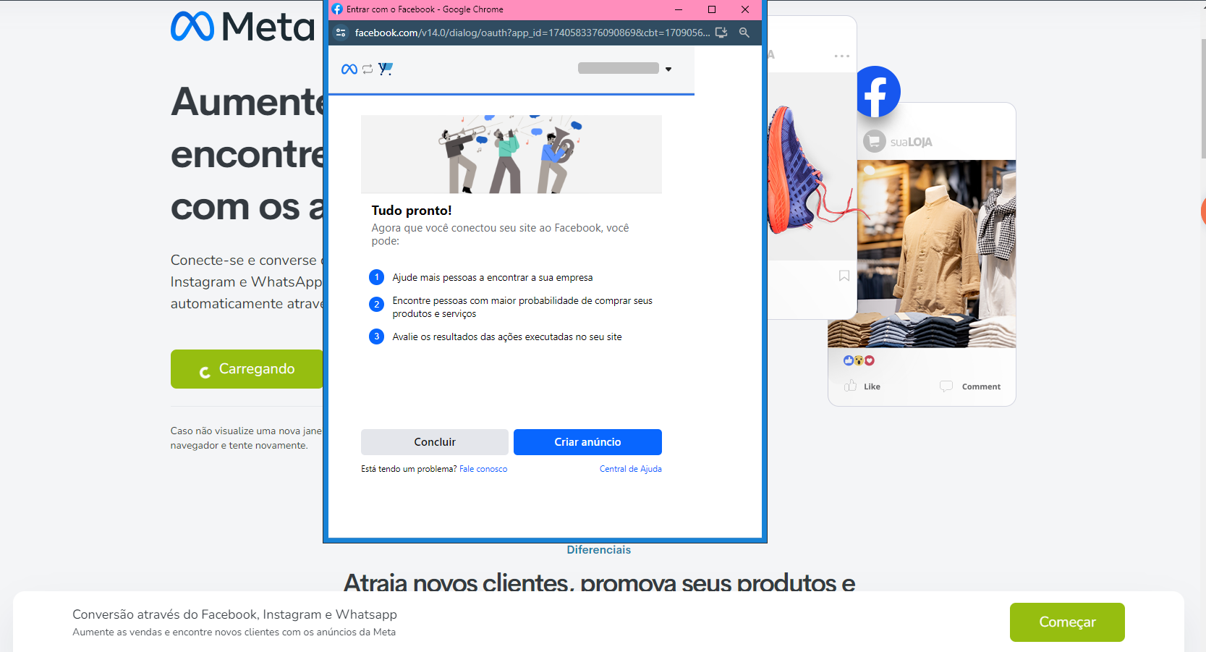Click the shopping cart app icon in the dialog header
This screenshot has width=1206, height=652.
coord(386,69)
